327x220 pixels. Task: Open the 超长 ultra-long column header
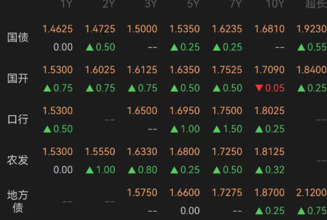[x=316, y=4]
